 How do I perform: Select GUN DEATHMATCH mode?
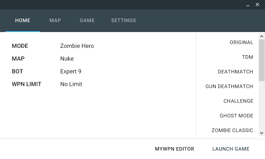coord(229,86)
